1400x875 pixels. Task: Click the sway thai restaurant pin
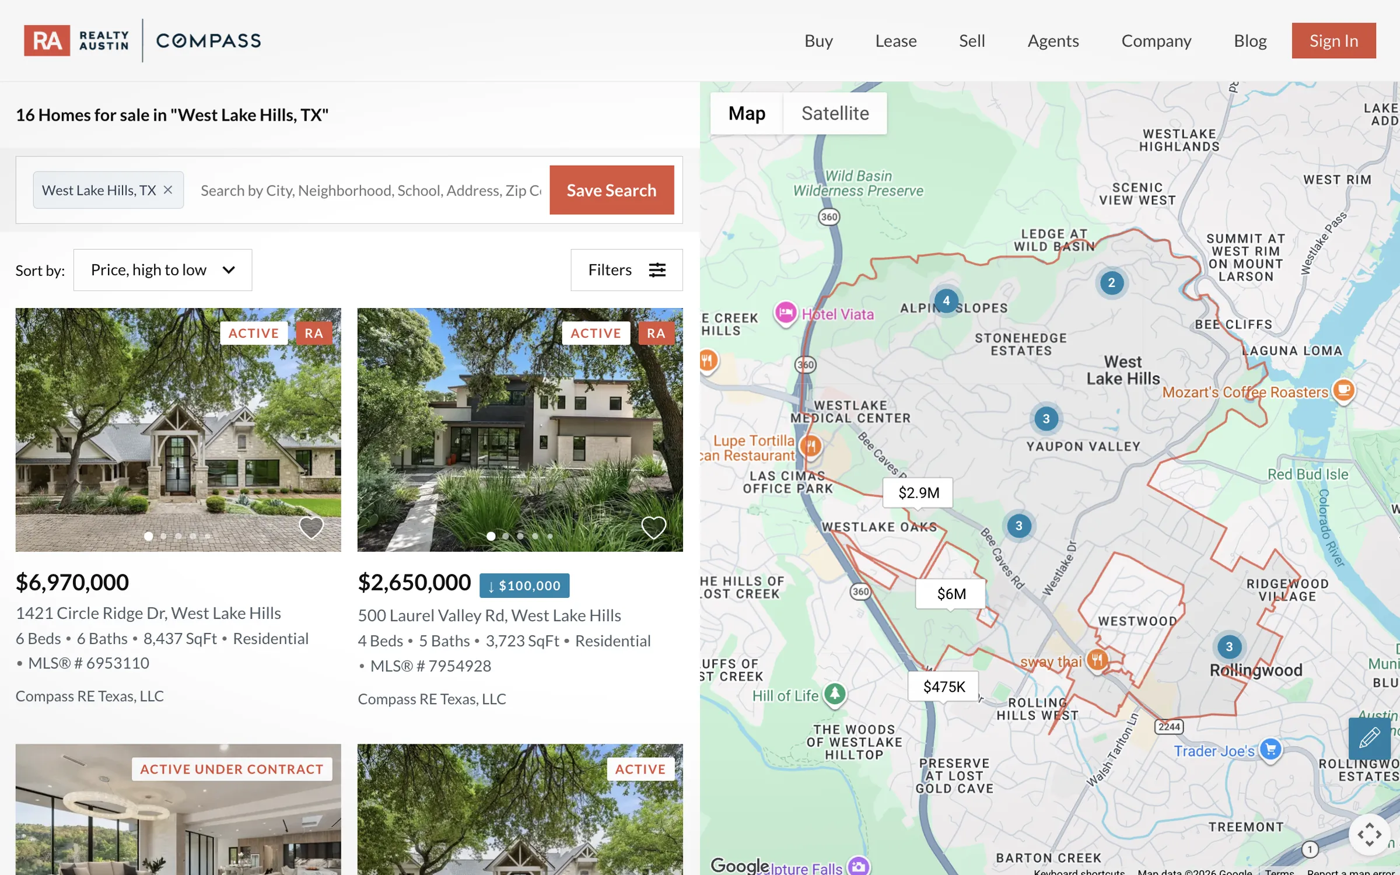pos(1097,660)
